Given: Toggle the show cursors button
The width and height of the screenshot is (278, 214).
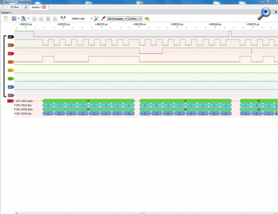Looking at the screenshot, I should click(63, 18).
